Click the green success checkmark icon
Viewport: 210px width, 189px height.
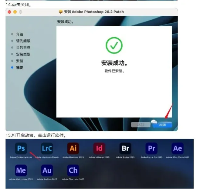(x=114, y=46)
